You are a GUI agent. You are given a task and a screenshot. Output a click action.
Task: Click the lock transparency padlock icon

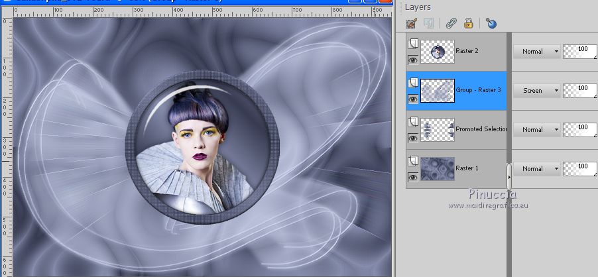[x=469, y=24]
